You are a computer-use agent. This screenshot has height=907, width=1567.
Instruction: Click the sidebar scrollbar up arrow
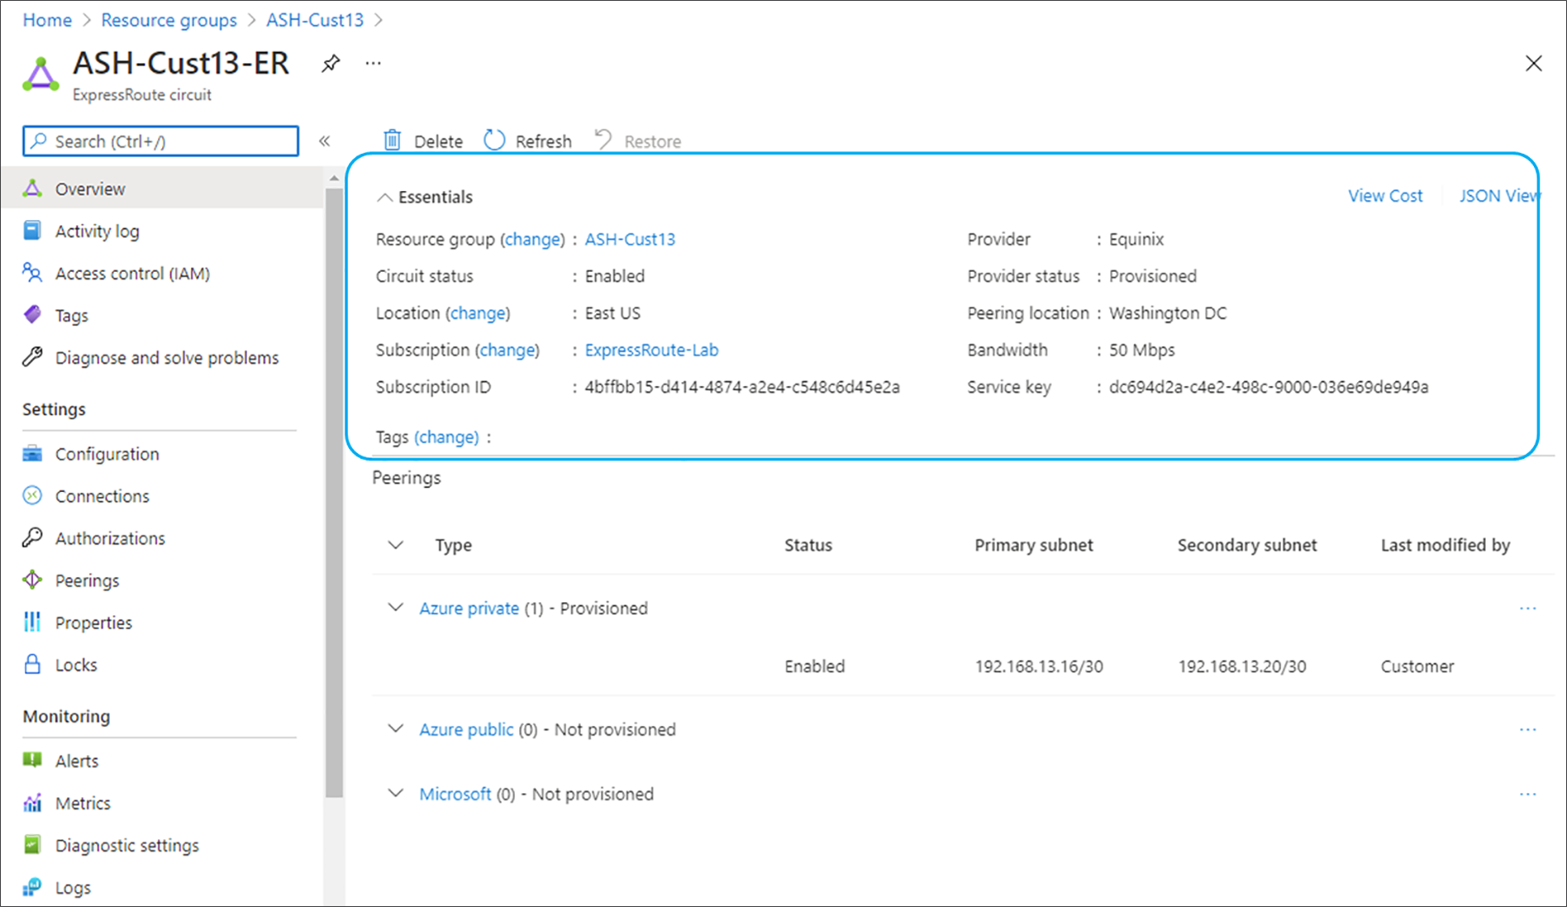tap(334, 178)
